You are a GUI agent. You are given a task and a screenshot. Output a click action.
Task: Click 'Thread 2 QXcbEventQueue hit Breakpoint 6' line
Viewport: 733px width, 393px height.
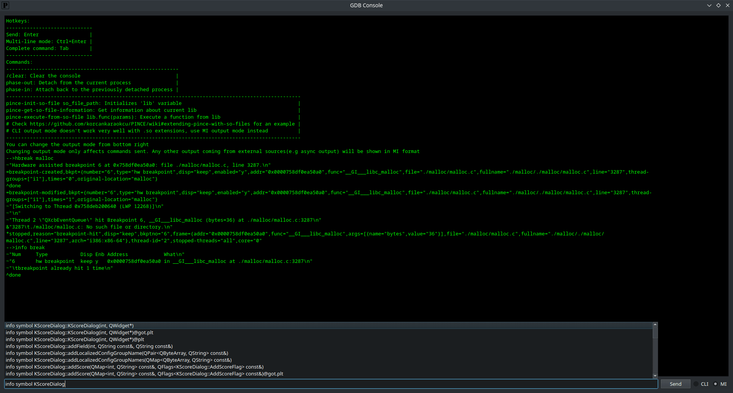click(x=164, y=220)
